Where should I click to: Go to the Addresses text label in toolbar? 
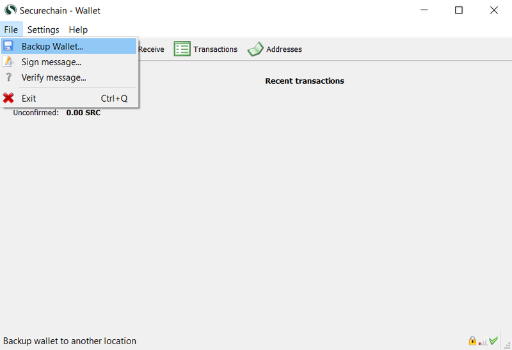tap(284, 49)
